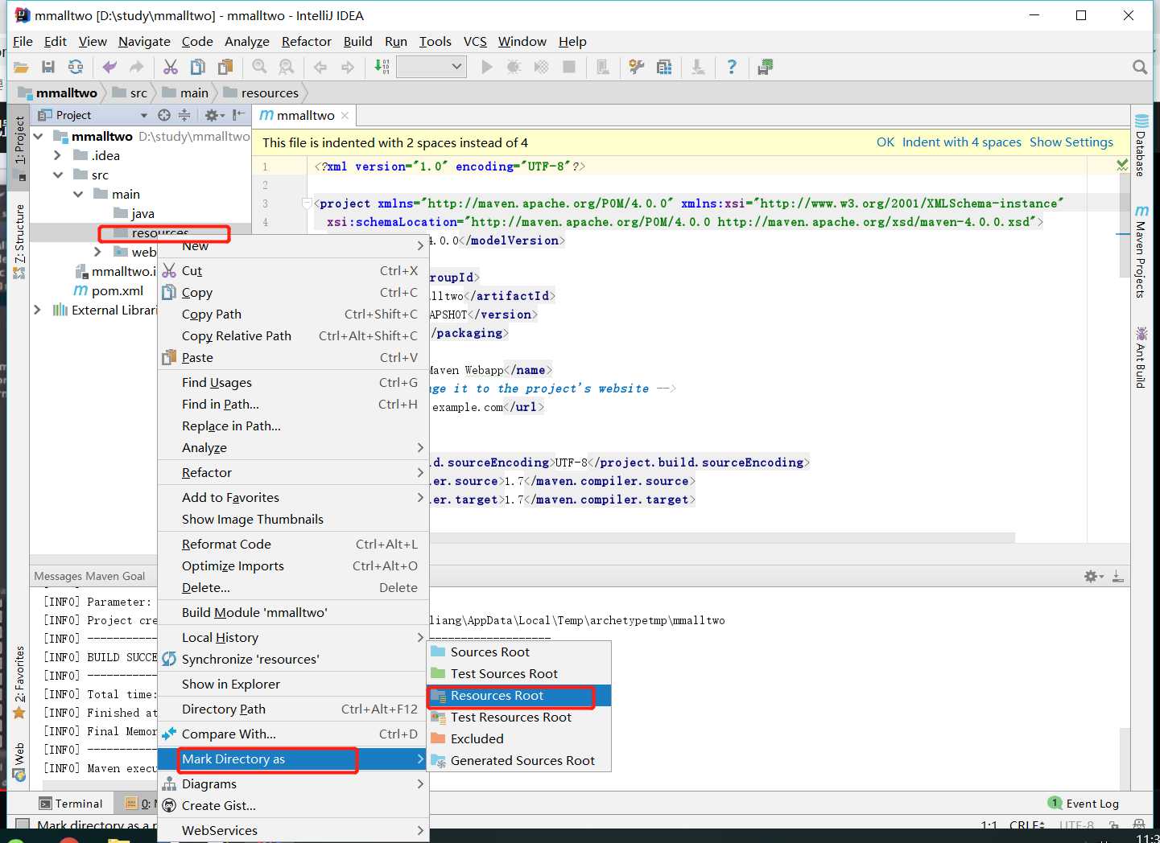The image size is (1160, 843).
Task: Click the Open folder toolbar icon
Action: (x=21, y=68)
